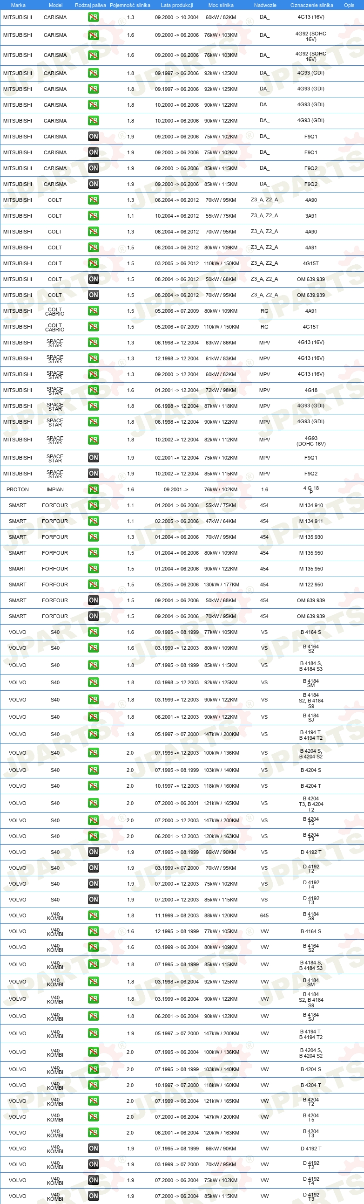The image size is (364, 1204).
Task: Click engine code 3A91 in Colt row
Action: pyautogui.click(x=311, y=216)
